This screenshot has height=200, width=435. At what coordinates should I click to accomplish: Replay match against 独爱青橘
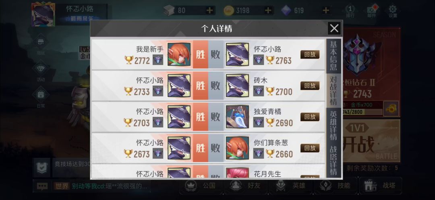pyautogui.click(x=310, y=117)
